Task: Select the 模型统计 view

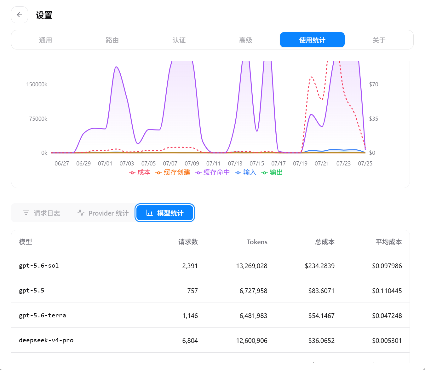Action: click(x=165, y=213)
